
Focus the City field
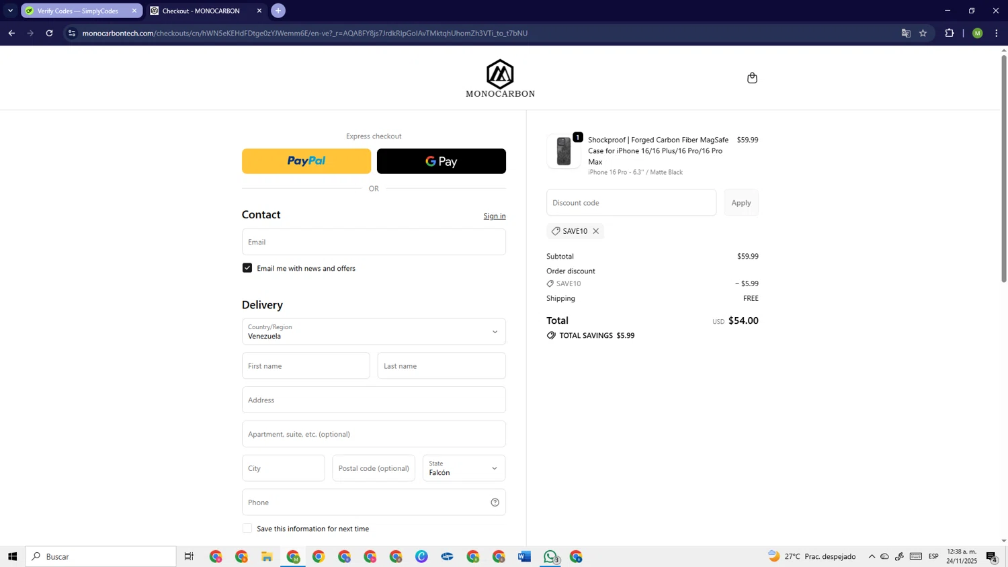coord(283,468)
